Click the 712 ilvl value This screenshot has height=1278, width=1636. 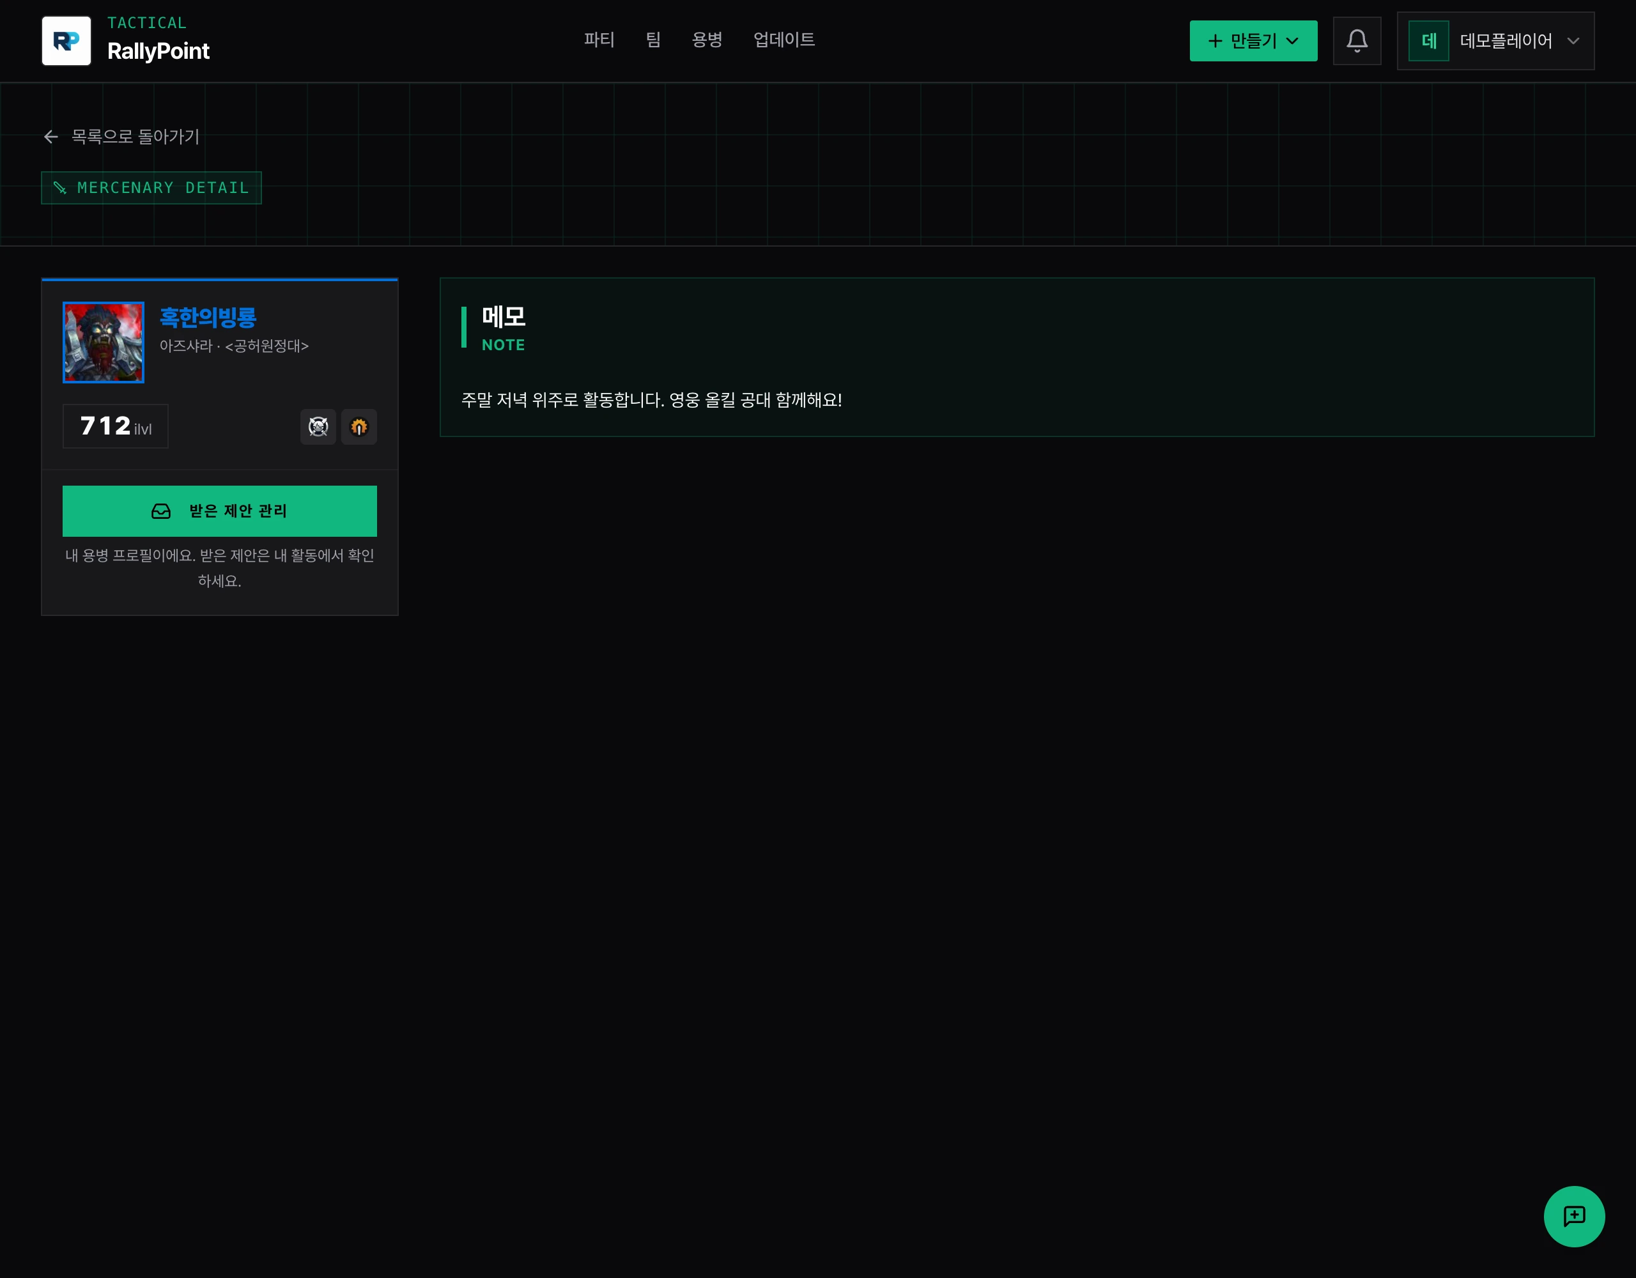116,426
